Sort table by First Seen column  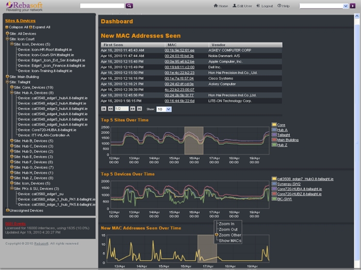(x=133, y=45)
